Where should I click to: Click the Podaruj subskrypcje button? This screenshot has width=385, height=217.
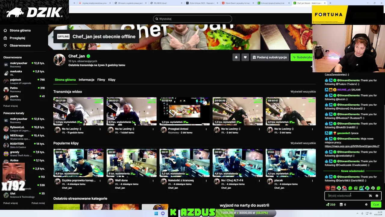[269, 57]
